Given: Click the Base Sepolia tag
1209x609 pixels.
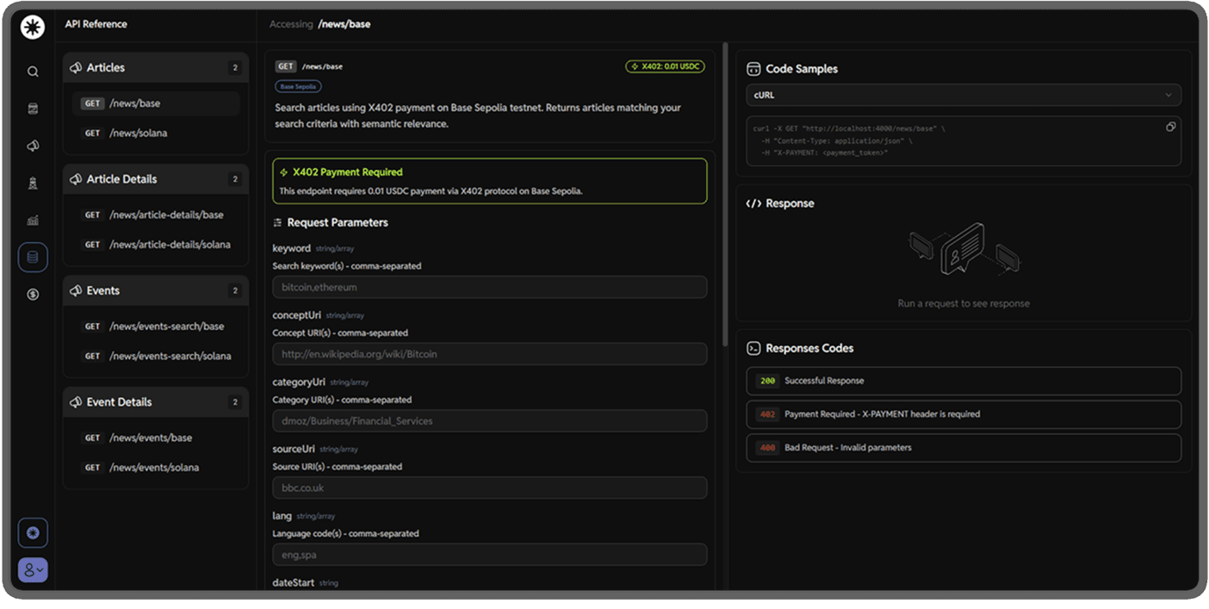Looking at the screenshot, I should pyautogui.click(x=298, y=86).
